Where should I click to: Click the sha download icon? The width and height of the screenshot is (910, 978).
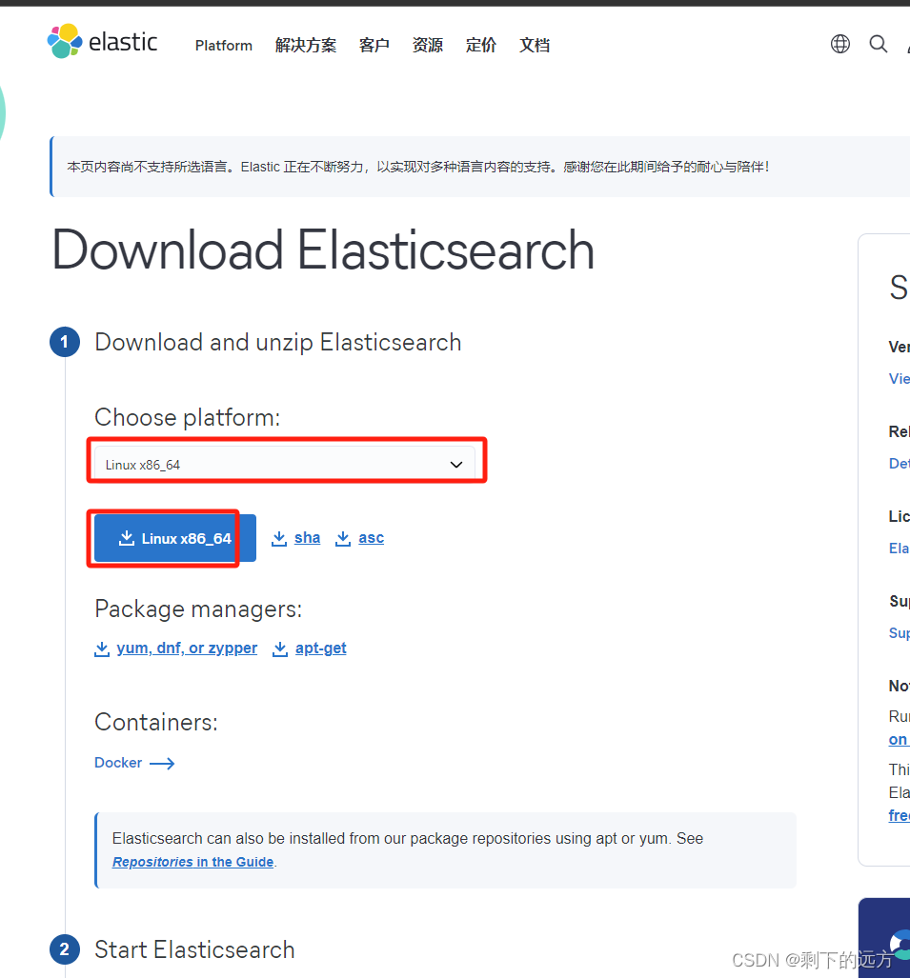[x=279, y=538]
